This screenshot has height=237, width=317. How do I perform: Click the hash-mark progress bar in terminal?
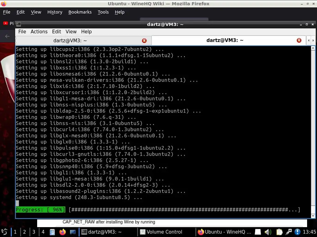tap(185, 210)
